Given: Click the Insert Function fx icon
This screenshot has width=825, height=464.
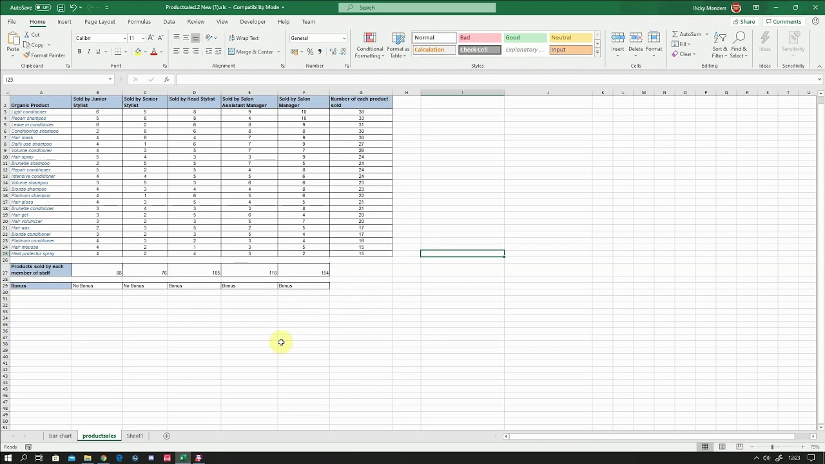Looking at the screenshot, I should [x=166, y=79].
